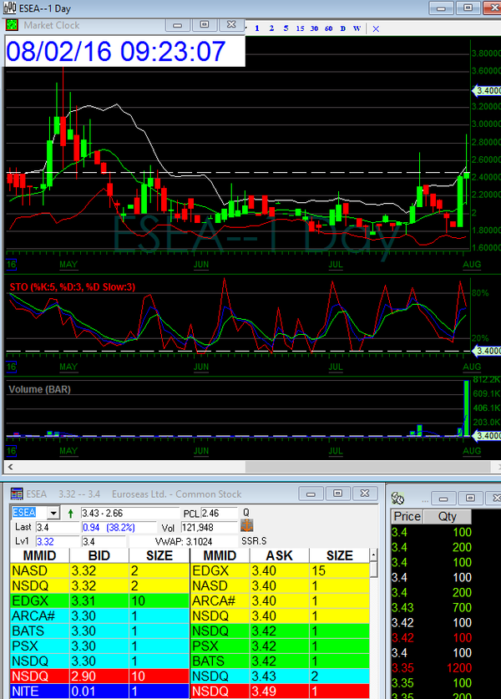This screenshot has width=501, height=699.
Task: Select the EDGX ask row at 3.40
Action: (x=279, y=570)
